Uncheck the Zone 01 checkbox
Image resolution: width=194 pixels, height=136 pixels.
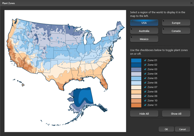145,60
